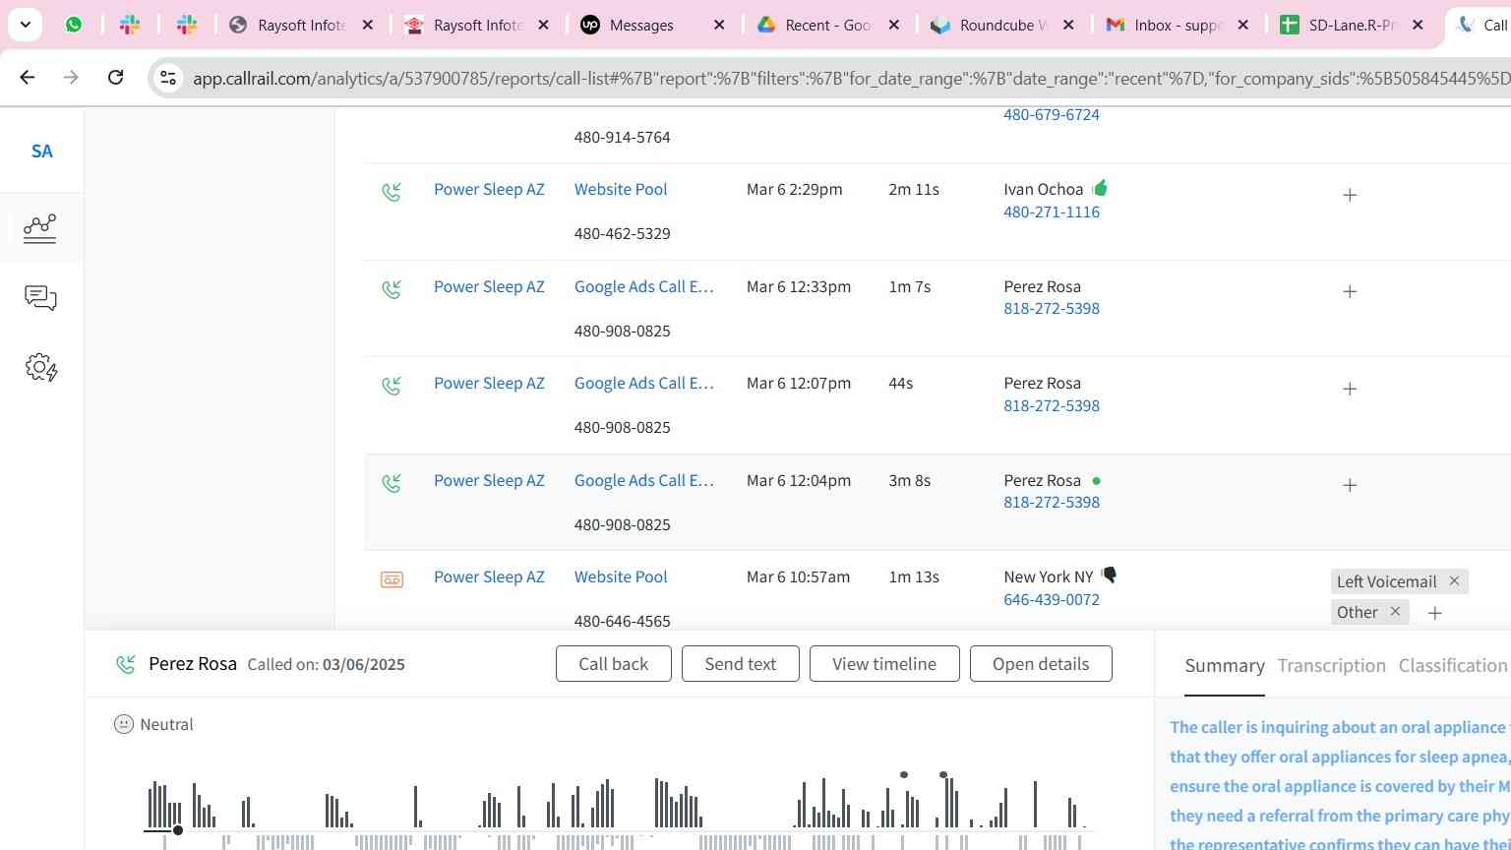Close the Recent Google Drive tab
The width and height of the screenshot is (1511, 850).
coord(894,25)
